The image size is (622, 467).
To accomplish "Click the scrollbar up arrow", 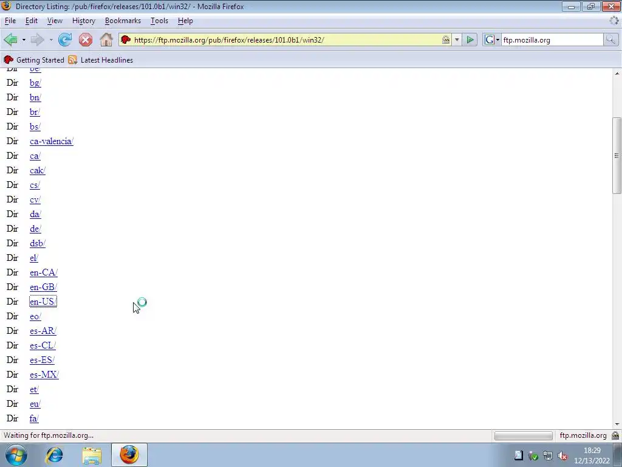I will pos(617,74).
